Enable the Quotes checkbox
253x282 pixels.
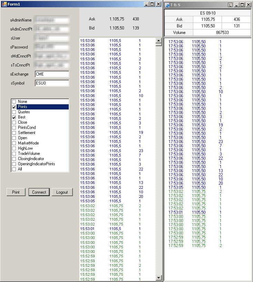pos(14,112)
